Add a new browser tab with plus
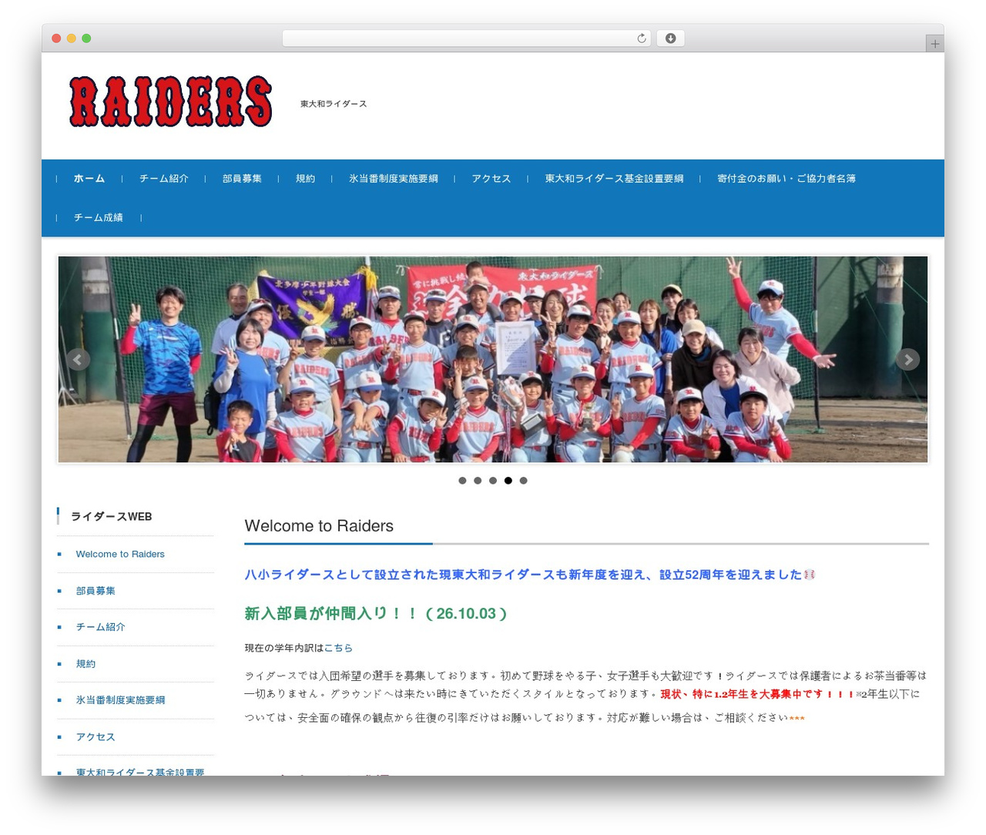The image size is (986, 835). point(934,44)
